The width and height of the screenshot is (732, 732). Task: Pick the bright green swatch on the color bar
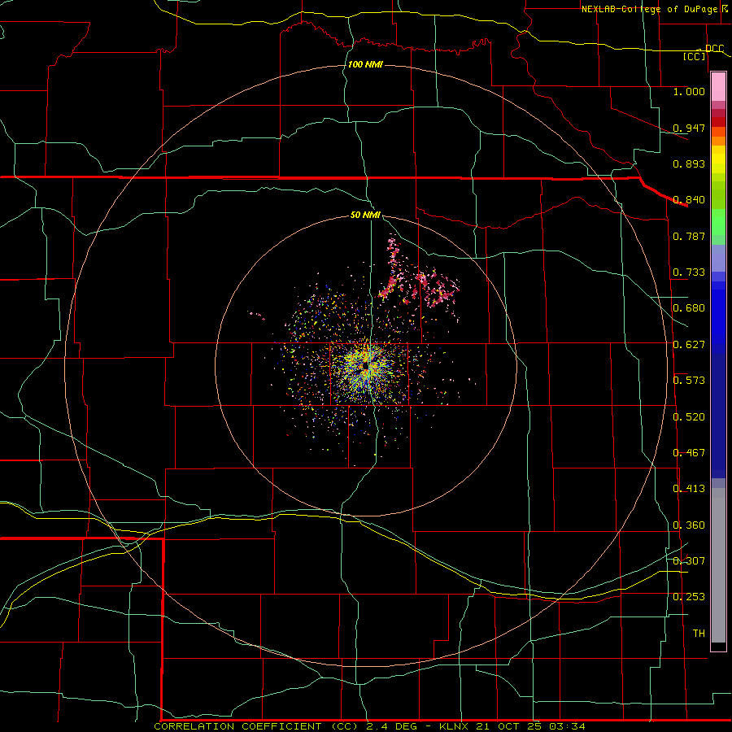coord(718,222)
